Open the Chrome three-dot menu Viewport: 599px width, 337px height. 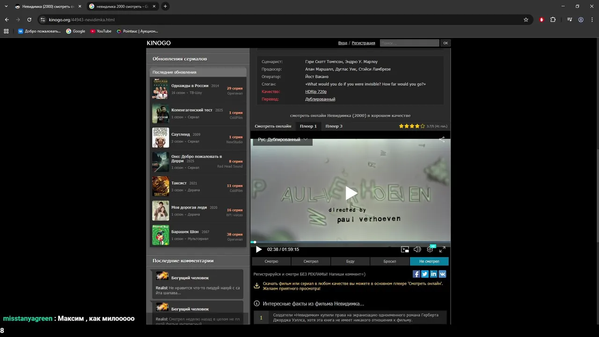(592, 20)
